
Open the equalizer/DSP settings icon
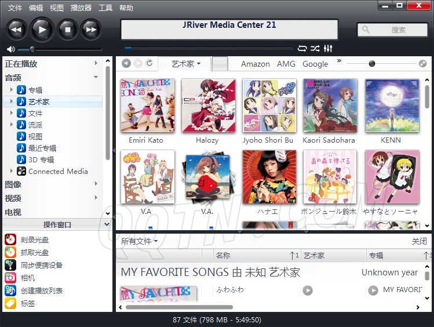[x=329, y=49]
